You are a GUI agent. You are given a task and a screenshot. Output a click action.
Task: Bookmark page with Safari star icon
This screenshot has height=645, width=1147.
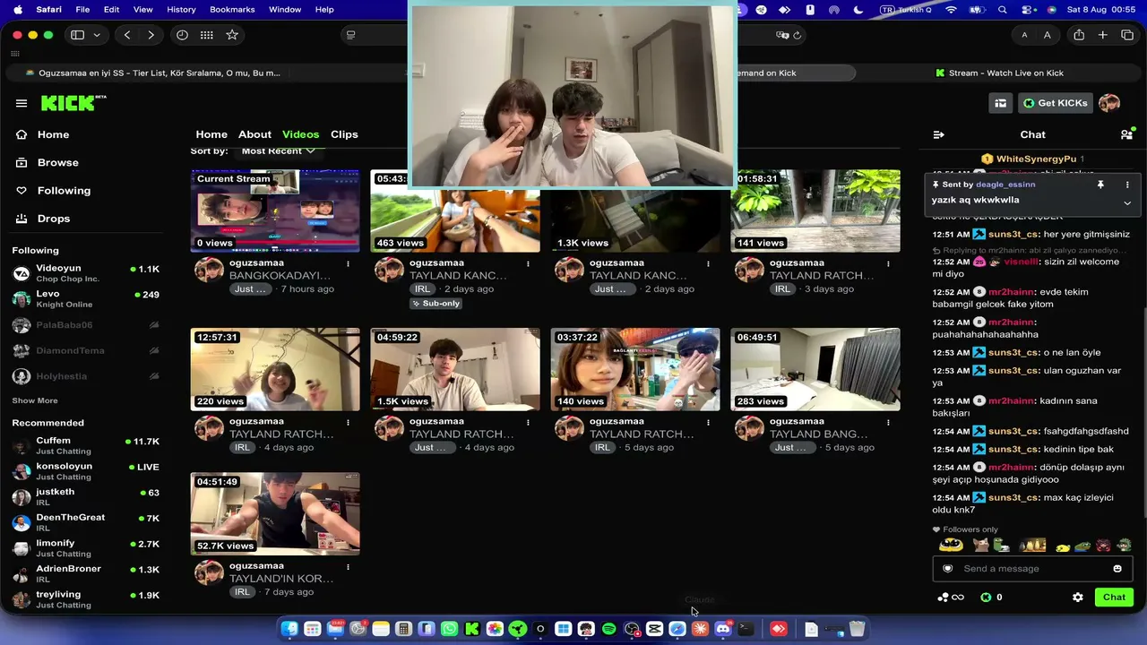click(x=232, y=35)
